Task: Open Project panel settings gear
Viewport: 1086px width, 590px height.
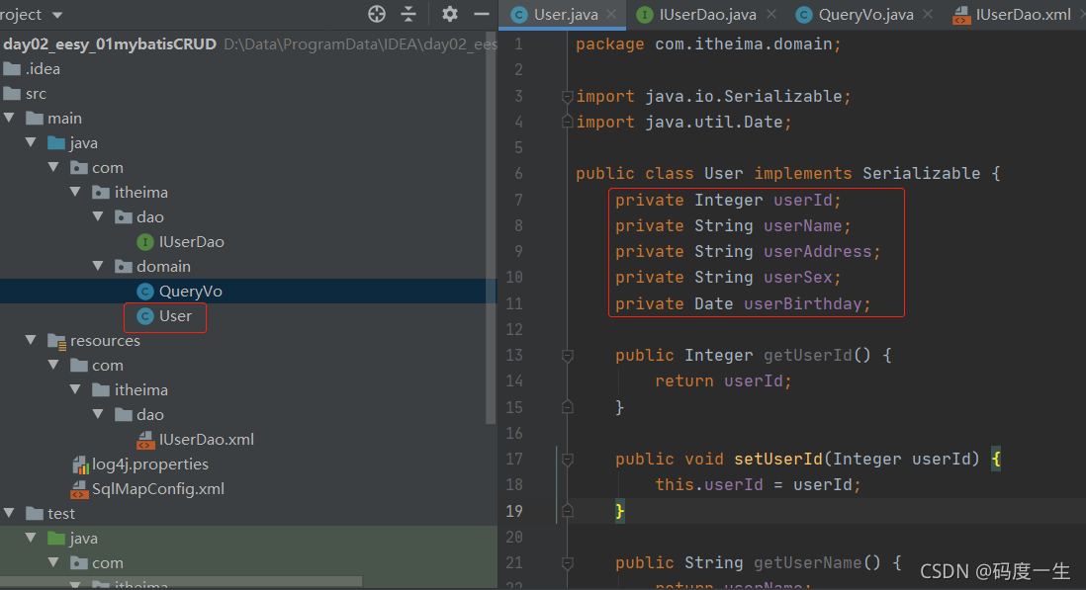Action: coord(450,14)
